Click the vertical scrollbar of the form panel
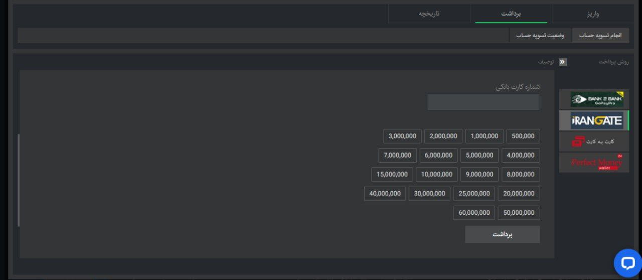 (x=19, y=180)
